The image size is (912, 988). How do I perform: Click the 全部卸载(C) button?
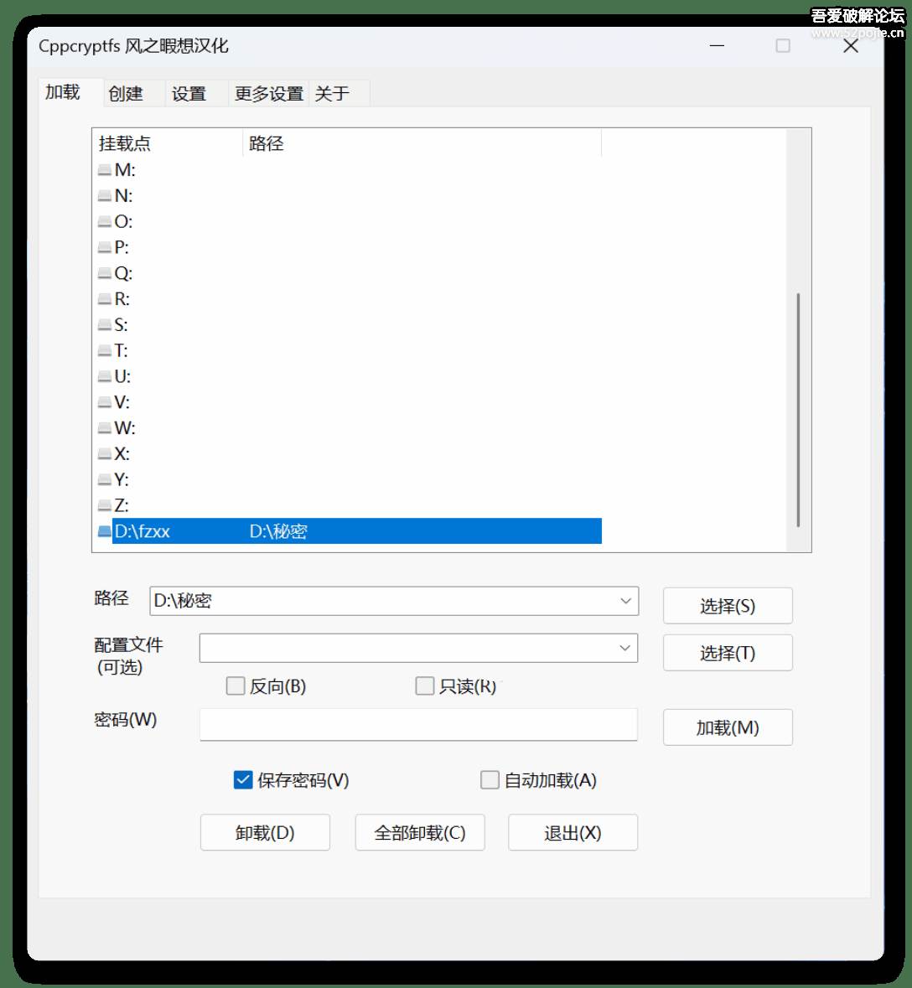pyautogui.click(x=420, y=833)
